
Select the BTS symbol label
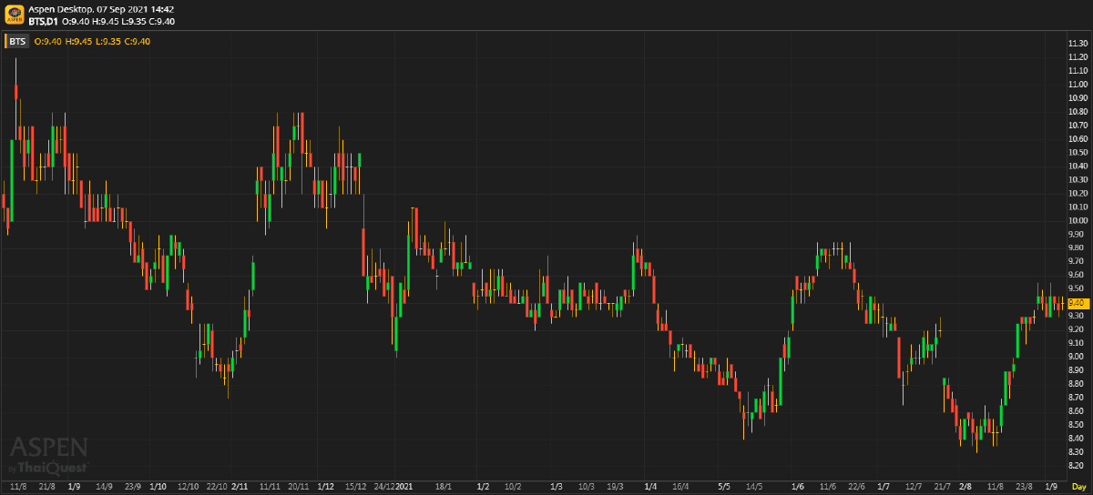coord(17,41)
